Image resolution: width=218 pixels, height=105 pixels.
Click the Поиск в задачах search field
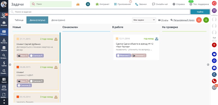[99, 12]
